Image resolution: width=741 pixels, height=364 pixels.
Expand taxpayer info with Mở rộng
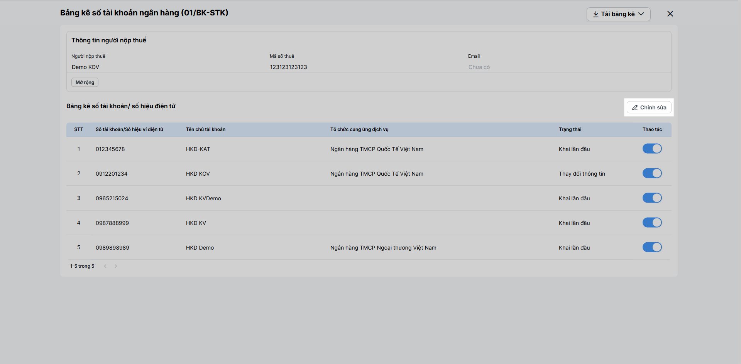tap(85, 82)
